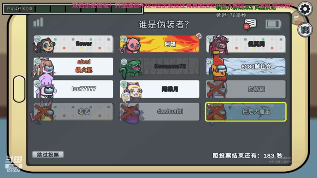Click the pink pig avatar of 阿福
This screenshot has width=317, height=178.
(131, 45)
